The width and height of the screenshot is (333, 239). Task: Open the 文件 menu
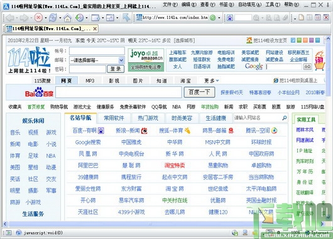pyautogui.click(x=170, y=4)
